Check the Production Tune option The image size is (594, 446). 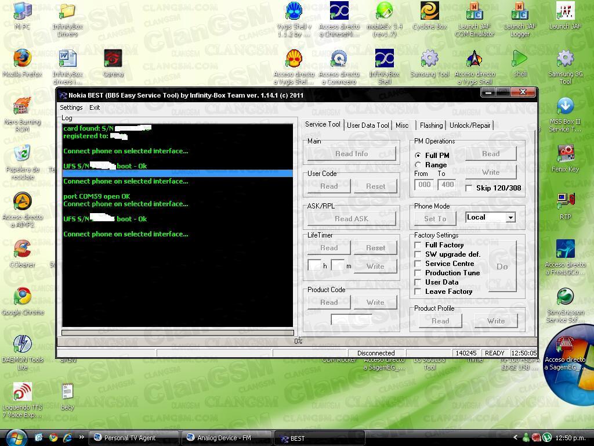coord(418,273)
